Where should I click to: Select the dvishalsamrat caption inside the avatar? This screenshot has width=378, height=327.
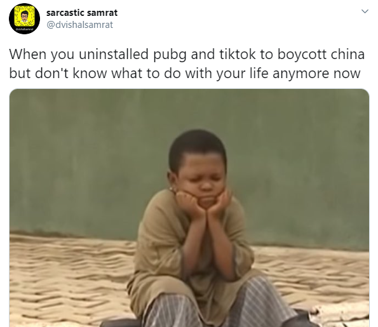click(x=24, y=29)
